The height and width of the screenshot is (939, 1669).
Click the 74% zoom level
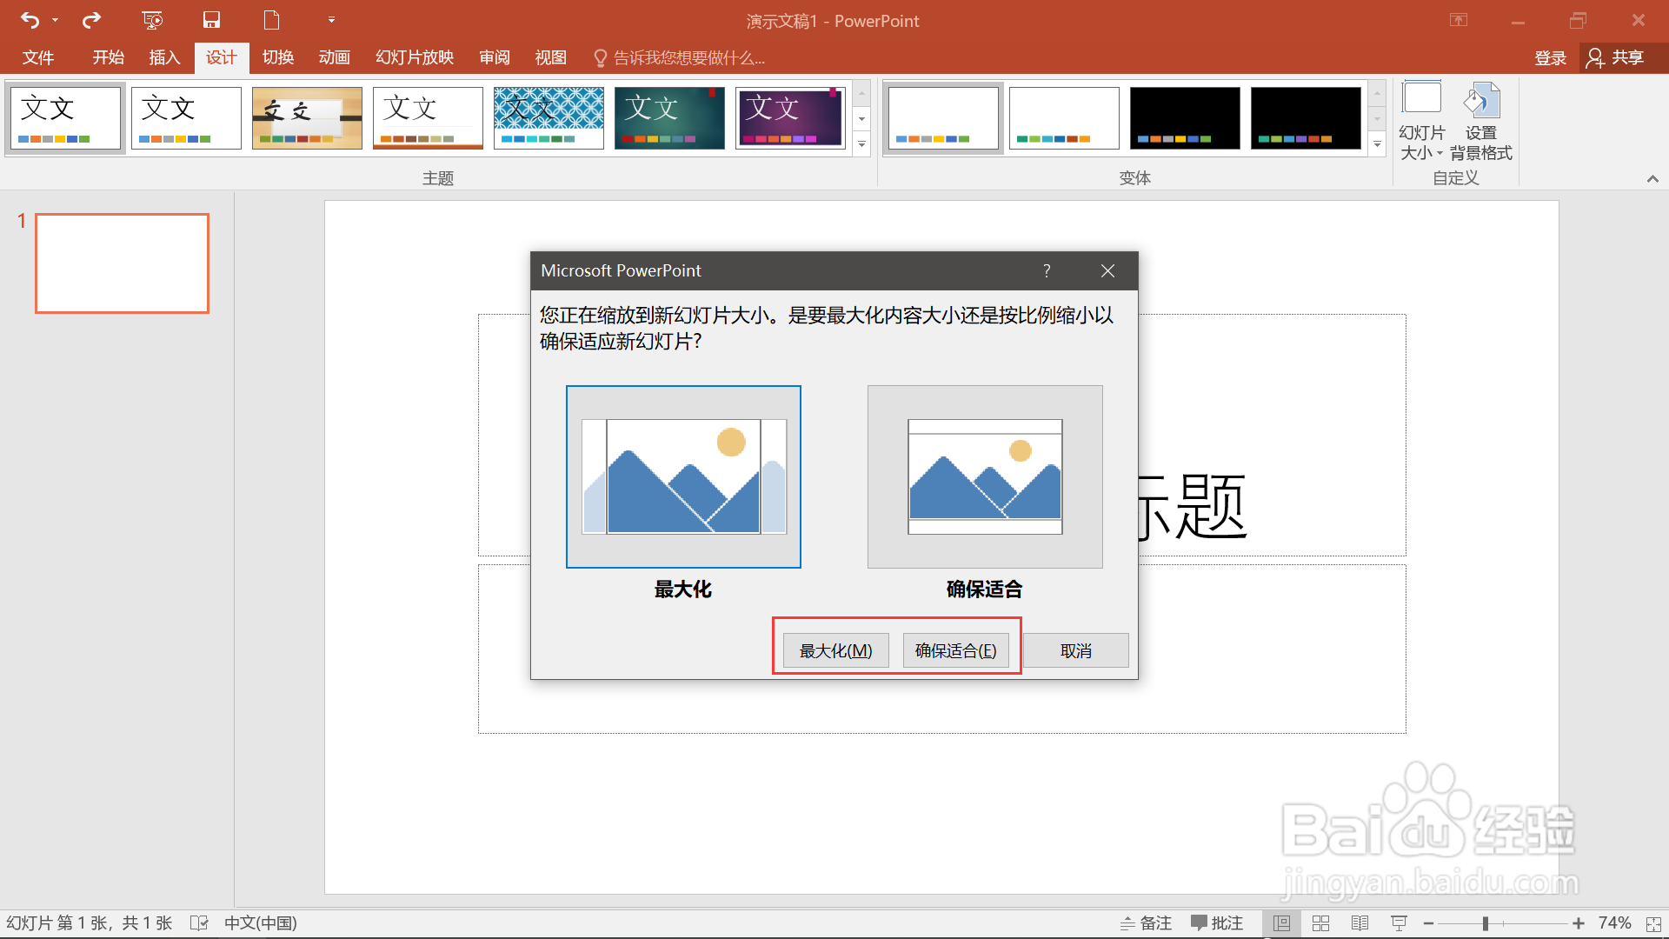tap(1614, 922)
